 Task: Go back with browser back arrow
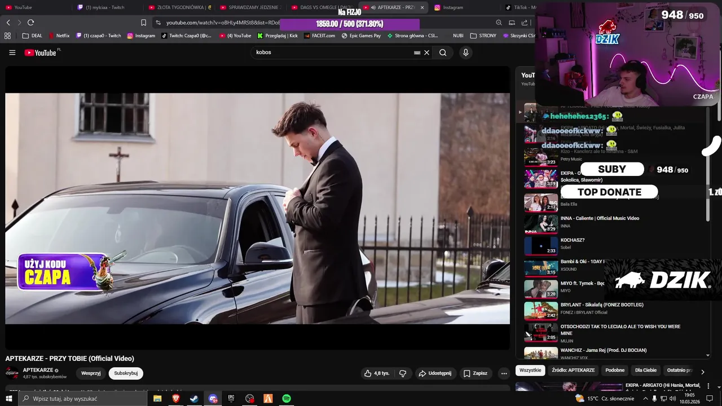pos(8,23)
